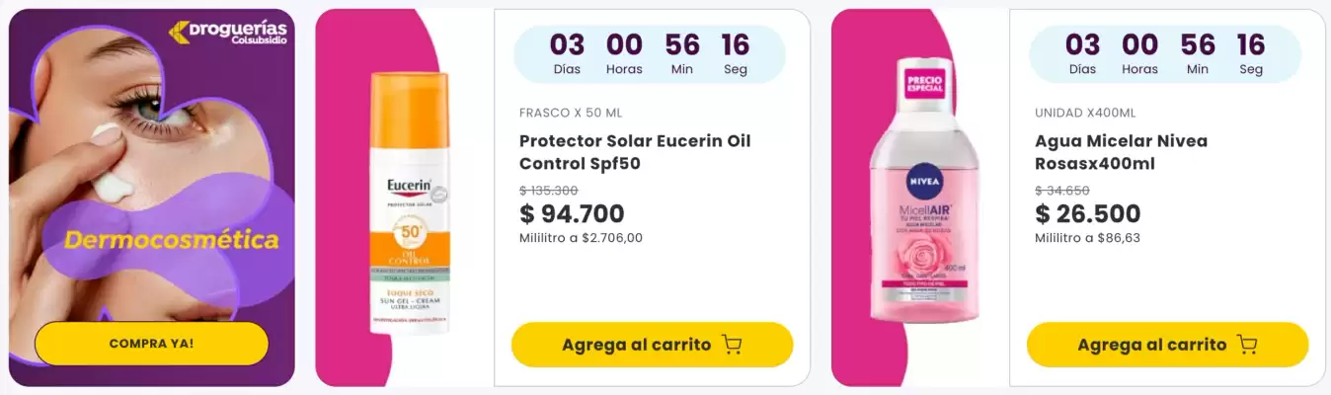Click the Eucerin offer countdown timer
The height and width of the screenshot is (395, 1331).
pos(650,54)
